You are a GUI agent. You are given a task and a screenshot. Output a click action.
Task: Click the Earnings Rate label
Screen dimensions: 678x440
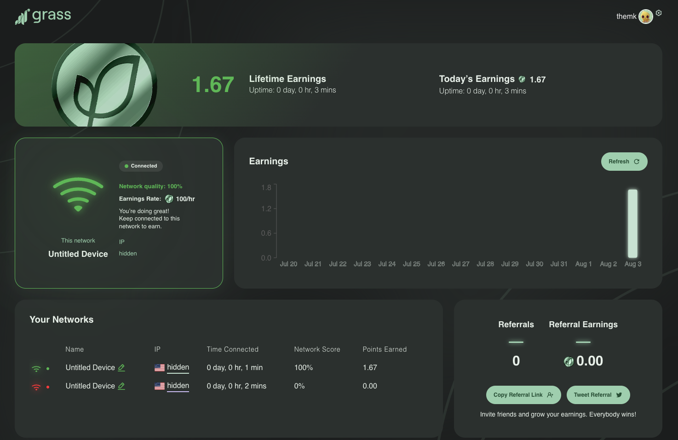140,199
